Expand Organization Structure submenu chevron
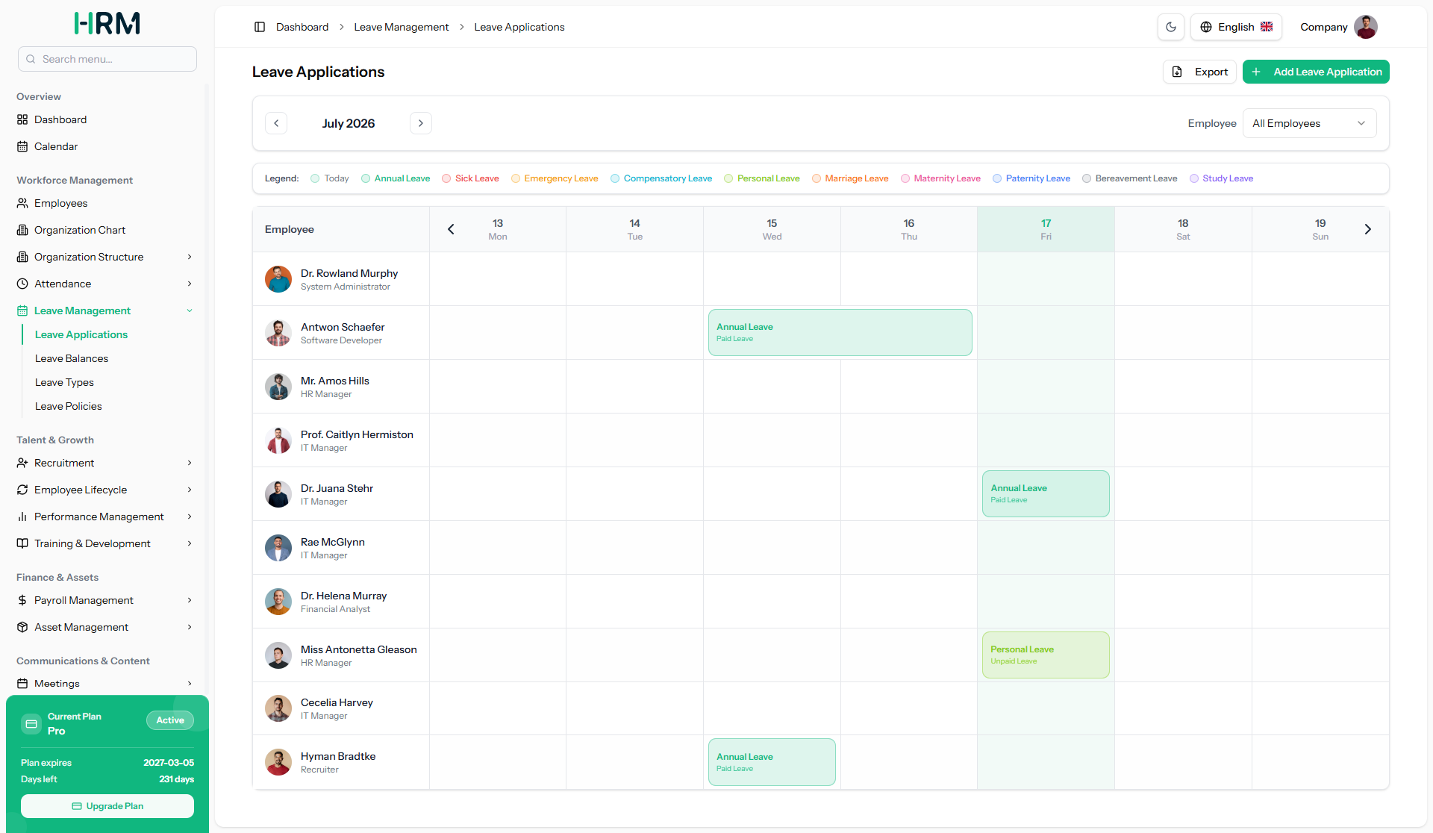Viewport: 1433px width, 833px height. coord(190,257)
